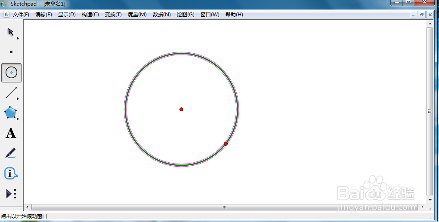Open the 度量(M) menu

click(137, 15)
